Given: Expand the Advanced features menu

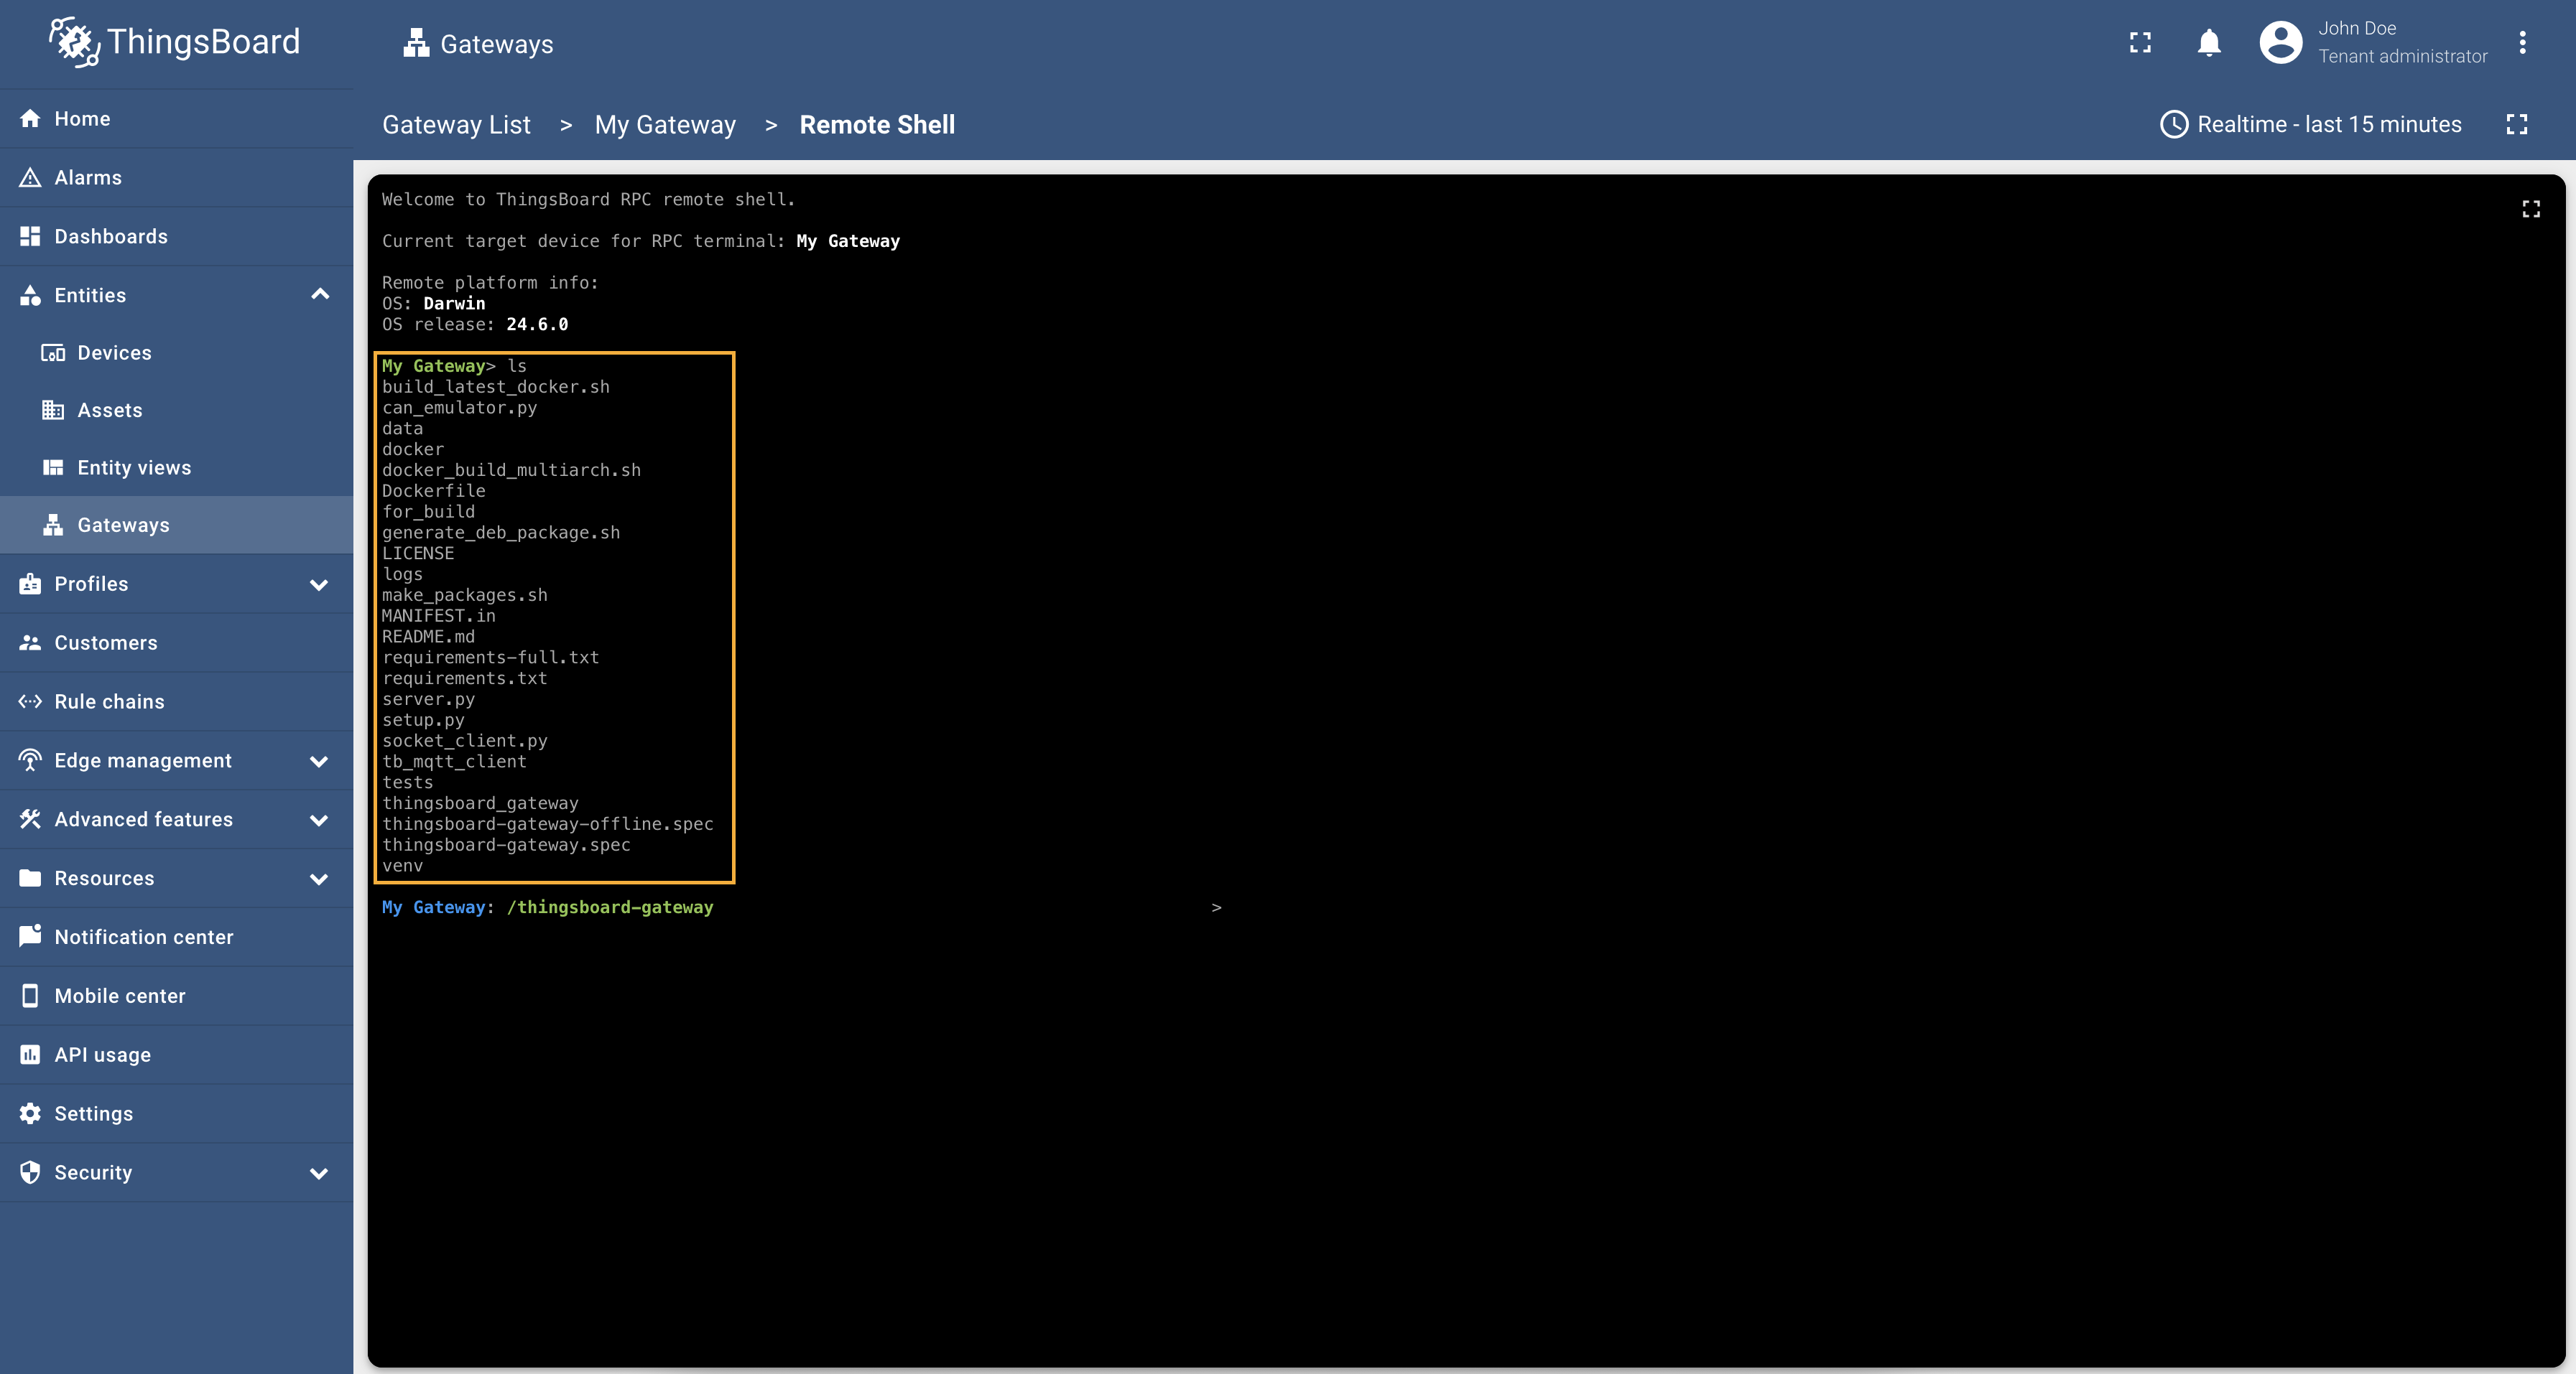Looking at the screenshot, I should [320, 821].
